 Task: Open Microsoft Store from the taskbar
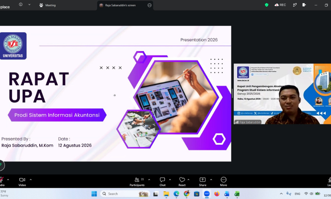click(197, 194)
